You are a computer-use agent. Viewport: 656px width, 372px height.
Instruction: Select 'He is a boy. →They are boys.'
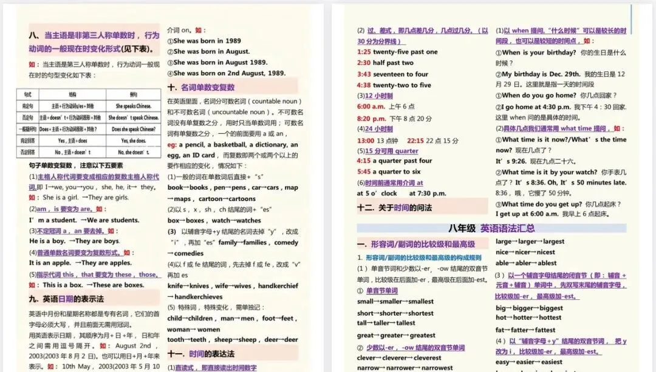click(75, 241)
